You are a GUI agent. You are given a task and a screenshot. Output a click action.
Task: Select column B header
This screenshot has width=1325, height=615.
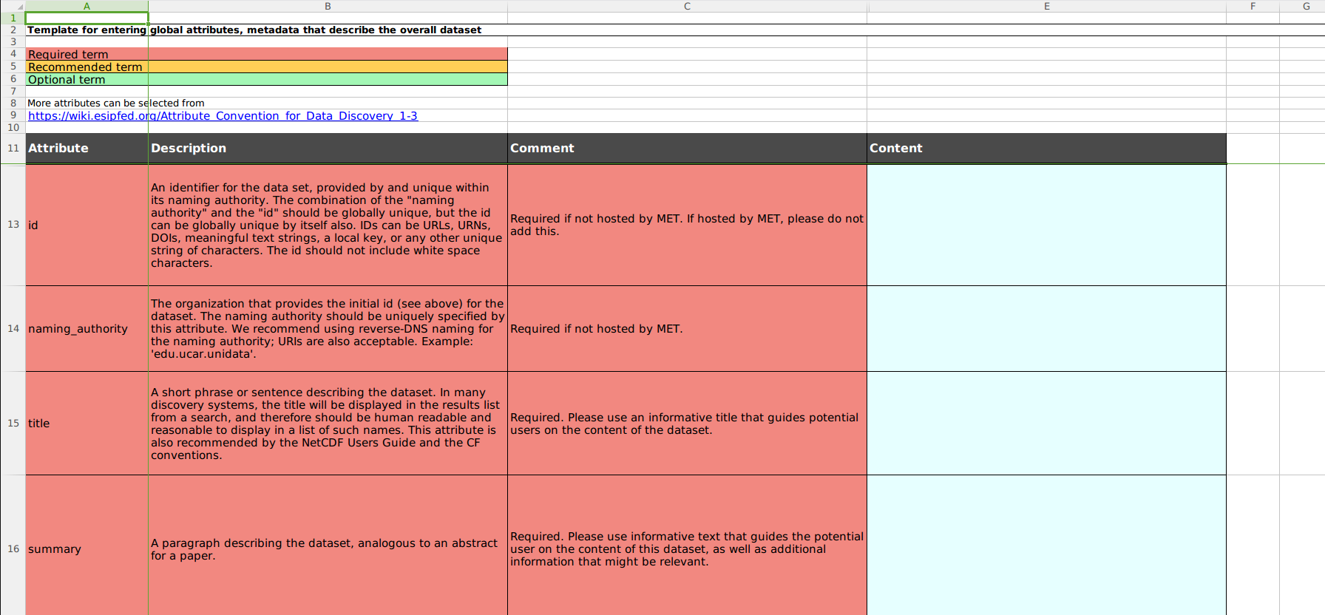328,6
